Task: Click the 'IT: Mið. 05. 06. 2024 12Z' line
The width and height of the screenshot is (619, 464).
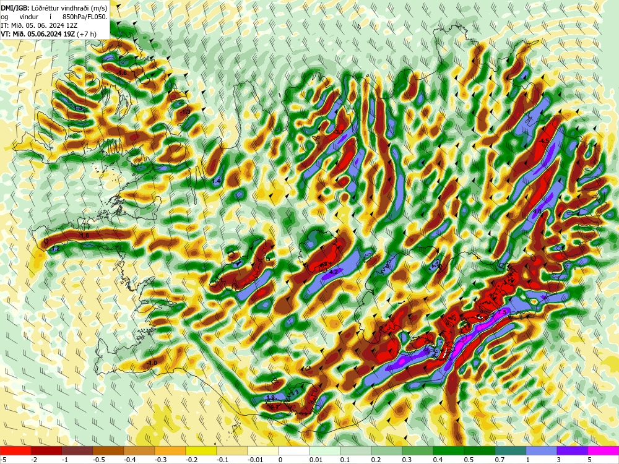Action: 39,25
